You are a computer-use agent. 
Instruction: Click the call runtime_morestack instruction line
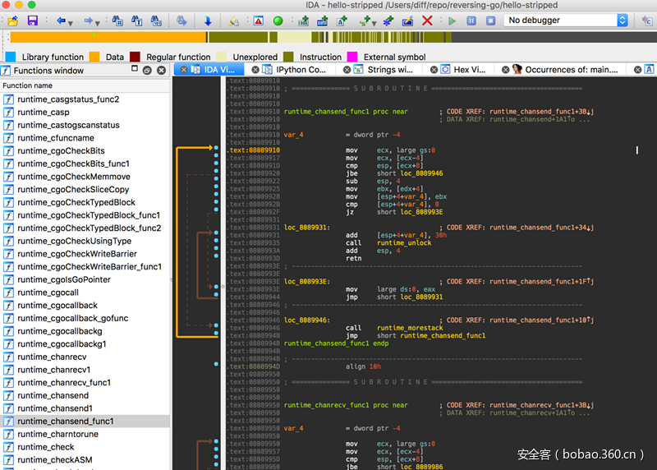[406, 328]
